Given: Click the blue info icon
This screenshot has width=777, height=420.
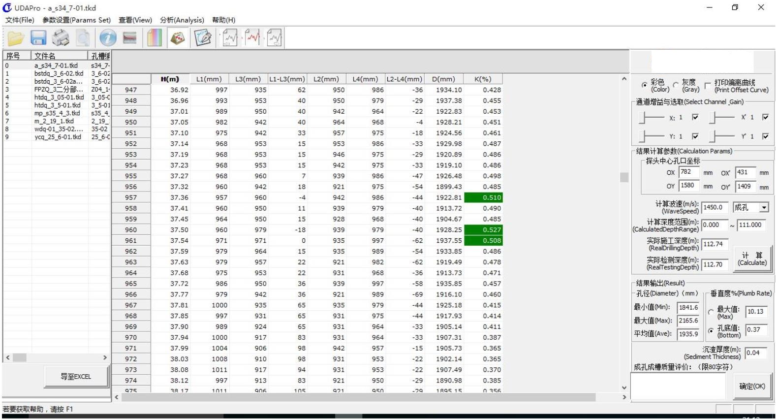Looking at the screenshot, I should pos(108,38).
